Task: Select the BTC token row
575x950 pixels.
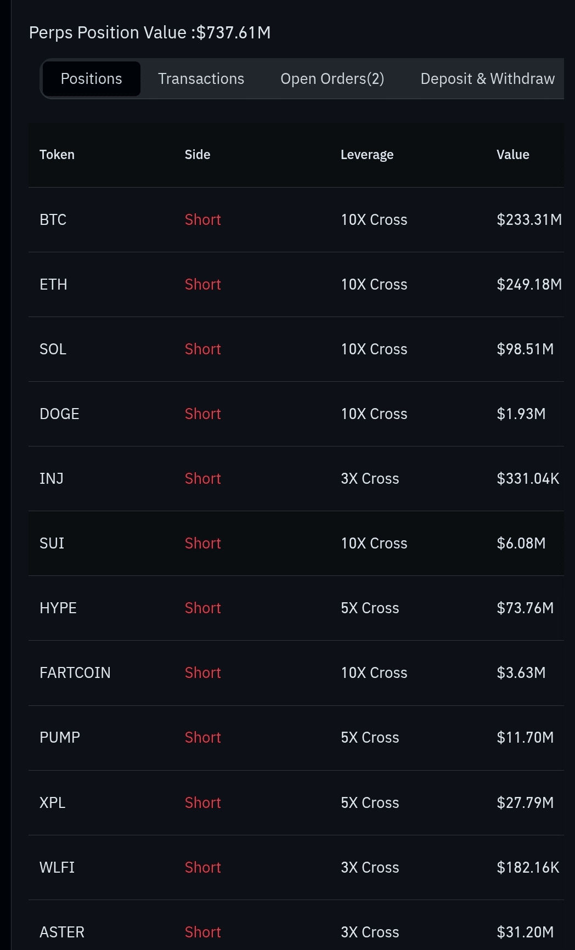Action: click(x=53, y=220)
